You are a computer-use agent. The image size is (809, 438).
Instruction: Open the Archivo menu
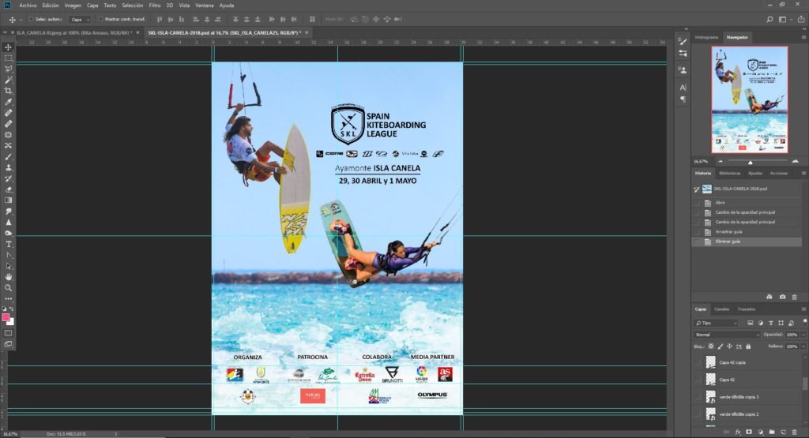tap(28, 6)
